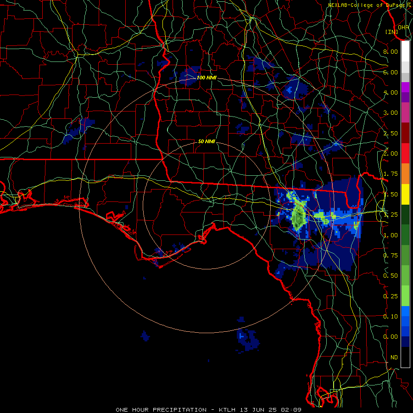
Task: Click the green 1.00 legend swatch
Action: click(x=405, y=235)
